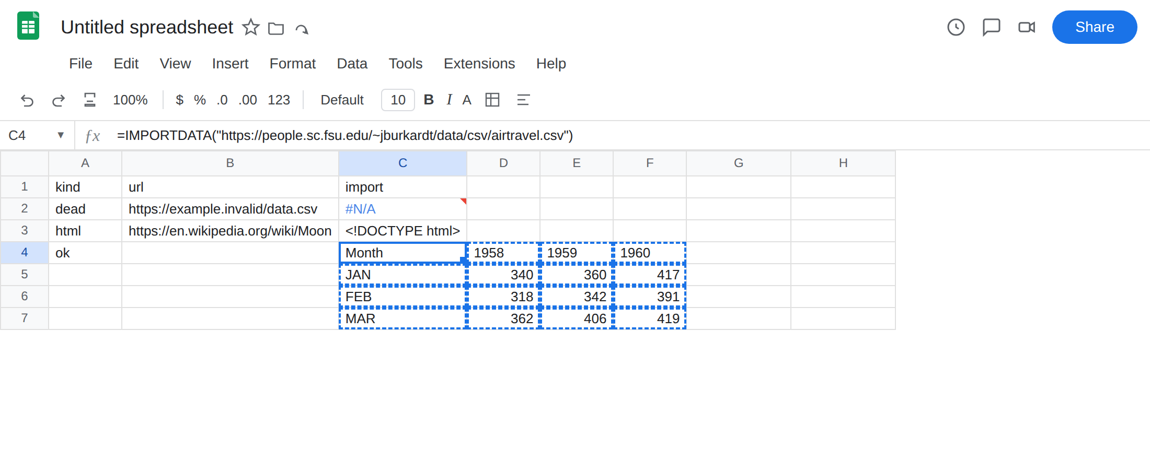The image size is (1150, 449).
Task: Select the 'import' header cell
Action: 402,187
